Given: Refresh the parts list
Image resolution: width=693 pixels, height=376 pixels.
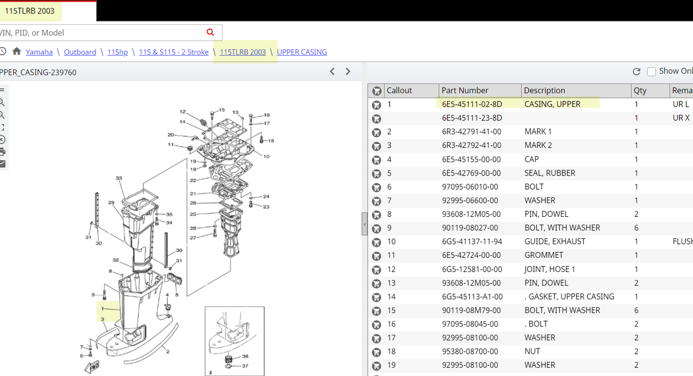Looking at the screenshot, I should [637, 72].
